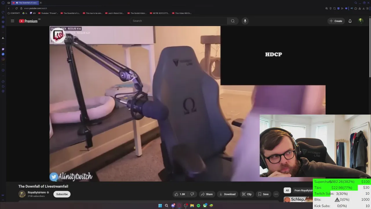Open MV bookmark
The width and height of the screenshot is (371, 209).
coord(33,13)
